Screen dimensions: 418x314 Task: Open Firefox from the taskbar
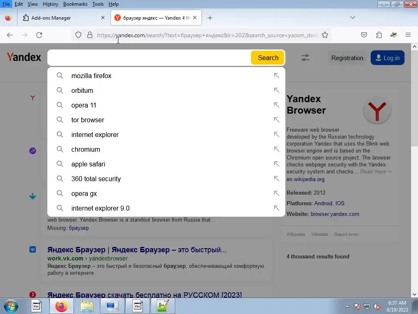pyautogui.click(x=62, y=306)
